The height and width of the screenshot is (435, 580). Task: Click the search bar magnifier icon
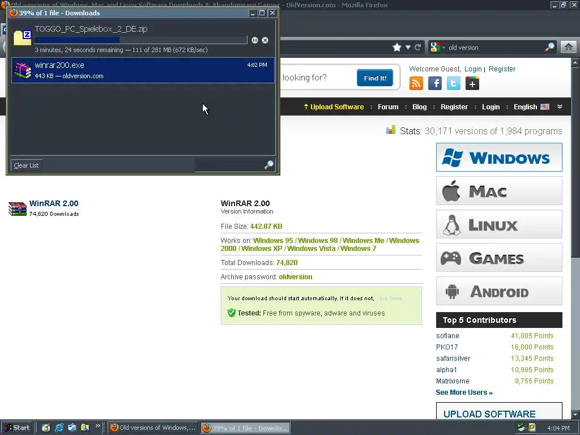coord(550,47)
